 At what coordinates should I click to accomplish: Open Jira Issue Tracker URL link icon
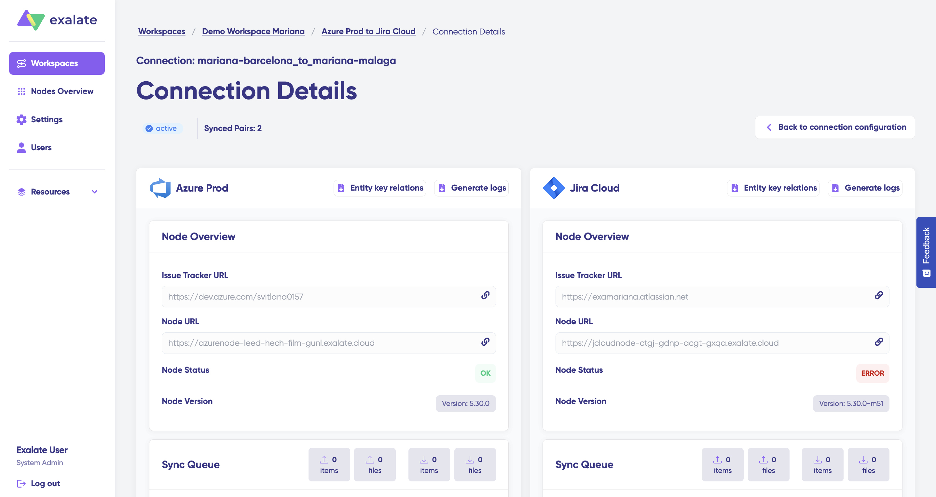(x=879, y=296)
